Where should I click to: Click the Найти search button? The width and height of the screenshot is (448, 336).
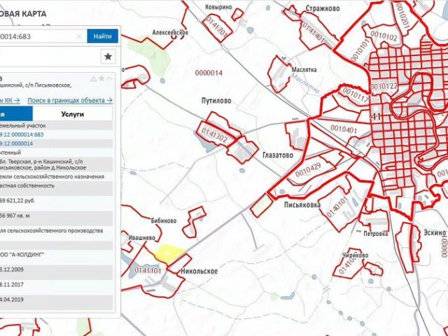pos(103,36)
